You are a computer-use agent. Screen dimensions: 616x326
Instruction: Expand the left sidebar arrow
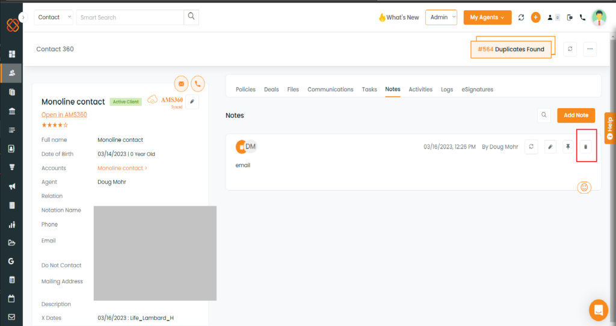coord(23,17)
